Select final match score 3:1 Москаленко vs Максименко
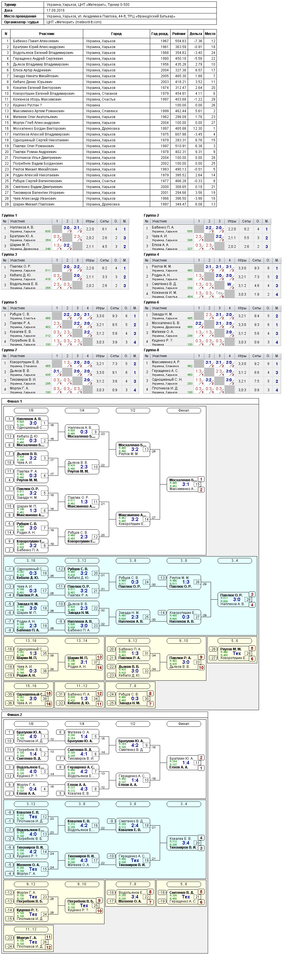Image resolution: width=284 pixels, height=955 pixels. [186, 484]
